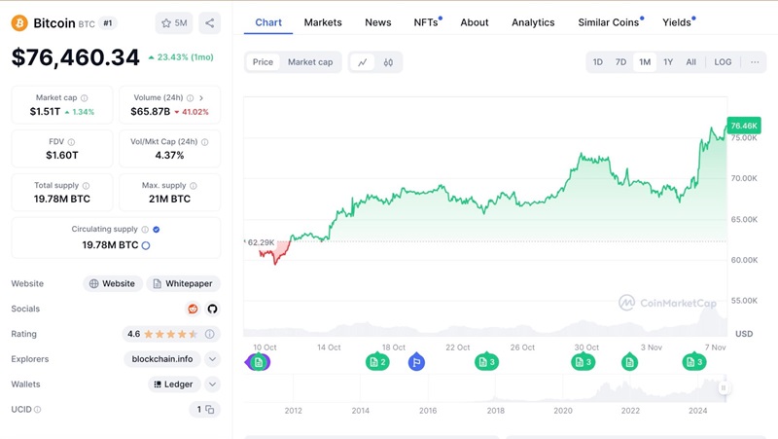
Task: Add Bitcoin to watchlist via star button
Action: tap(174, 22)
